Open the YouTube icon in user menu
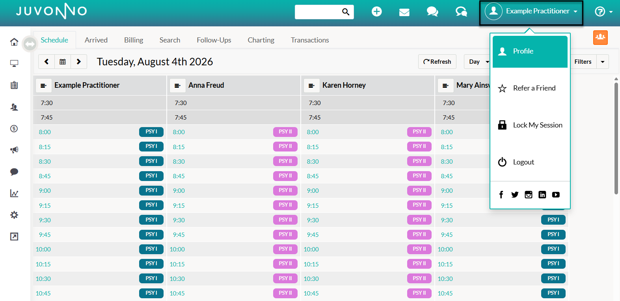This screenshot has height=301, width=620. [556, 195]
